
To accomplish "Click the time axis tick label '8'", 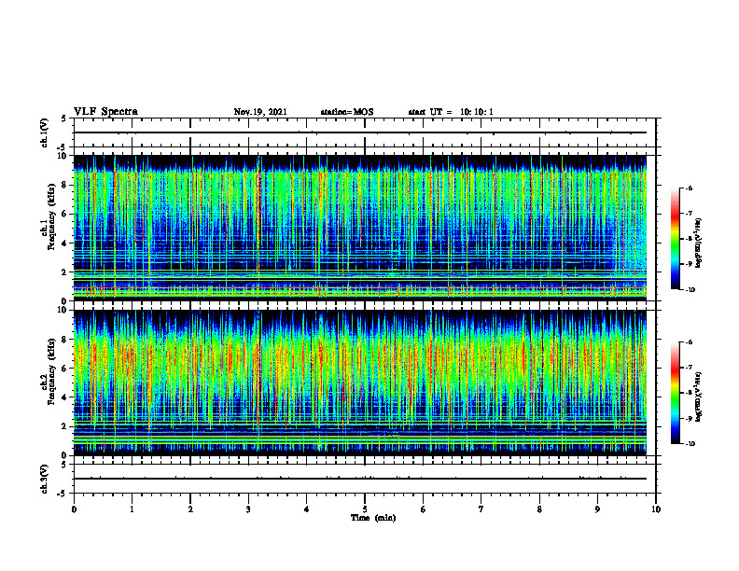I will [539, 509].
